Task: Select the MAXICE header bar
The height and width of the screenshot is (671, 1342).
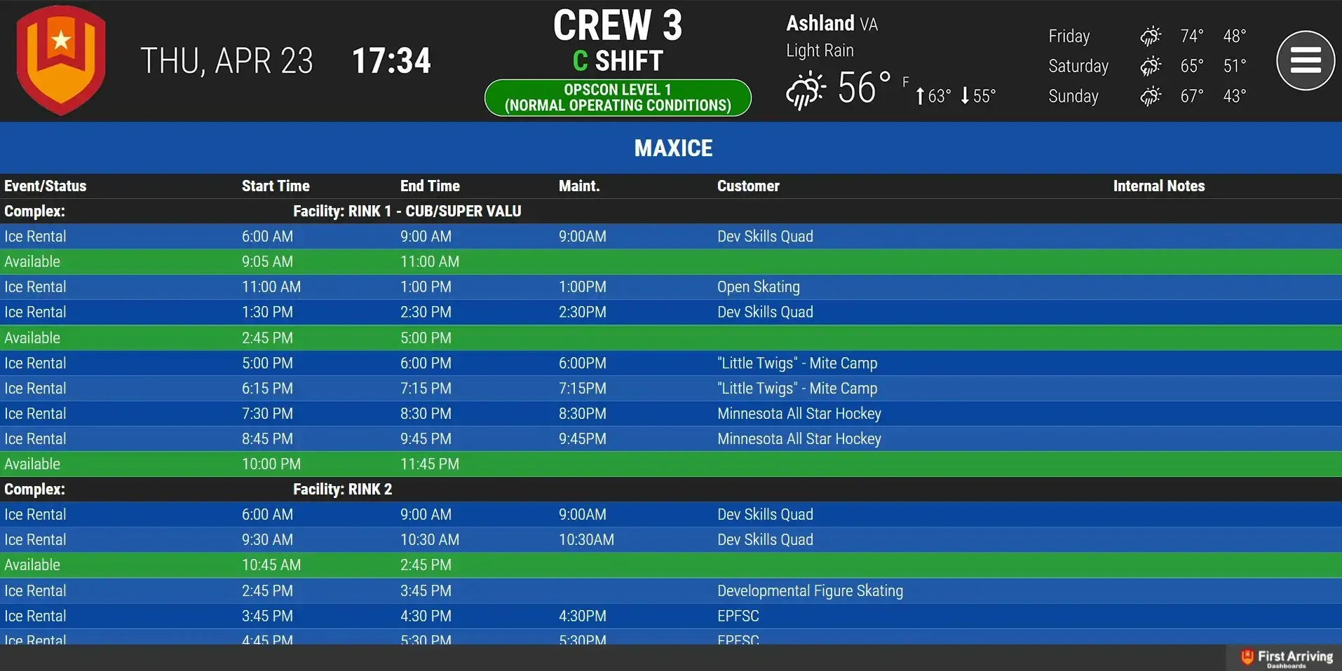Action: [x=671, y=148]
